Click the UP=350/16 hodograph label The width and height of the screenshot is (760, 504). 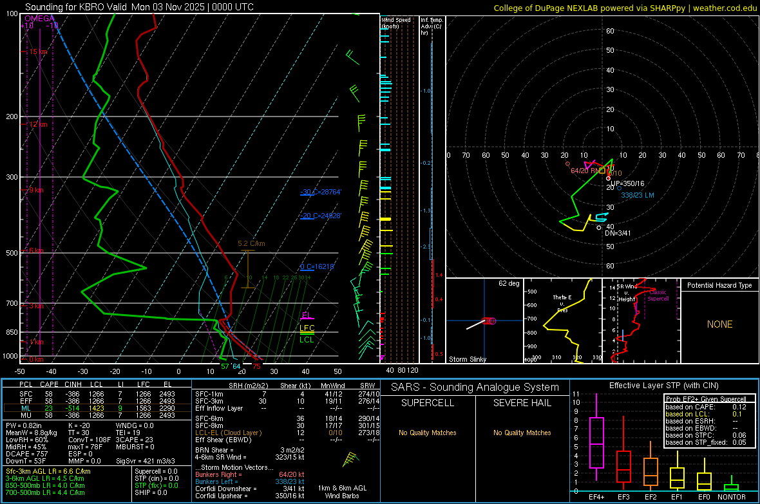pyautogui.click(x=628, y=183)
